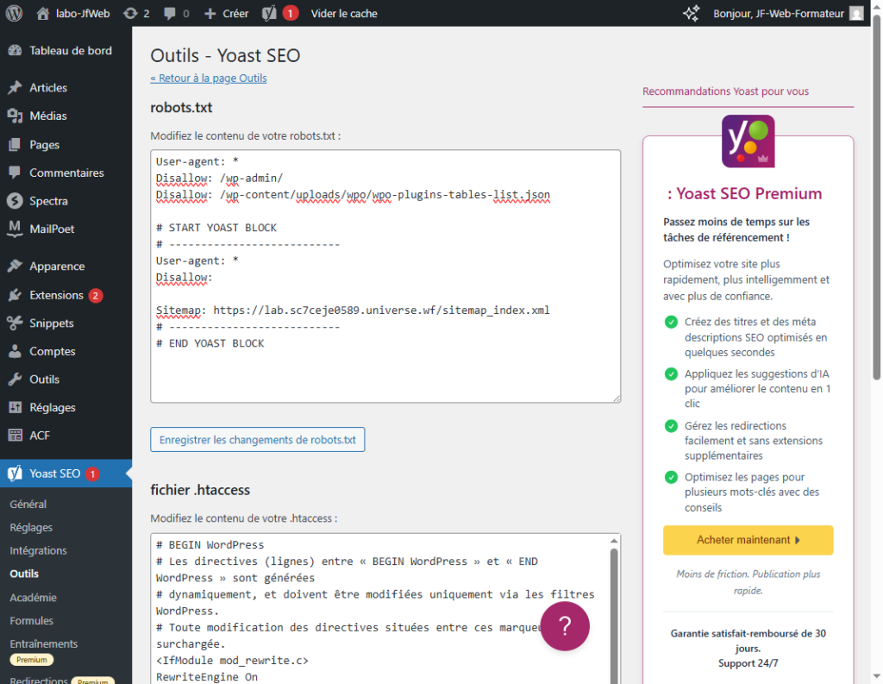Click Tableau de bord label
Image resolution: width=883 pixels, height=684 pixels.
tap(71, 51)
